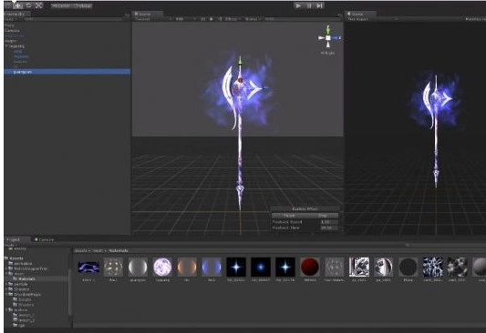Click the center cube of the scene orientation gizmo
Image resolution: width=486 pixels, height=333 pixels.
328,37
